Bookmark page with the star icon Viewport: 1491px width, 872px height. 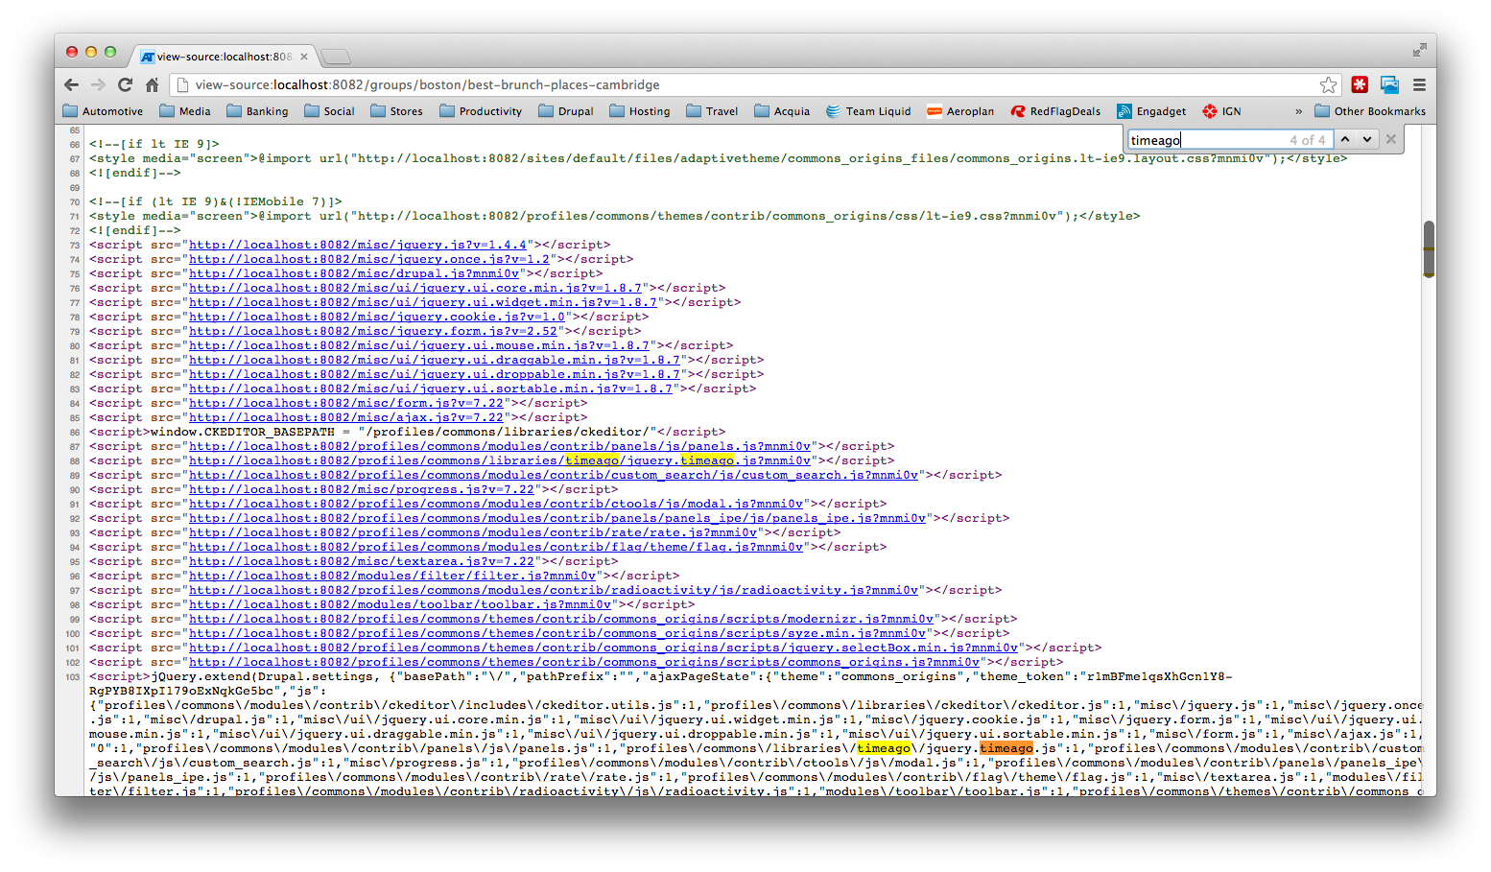pyautogui.click(x=1328, y=84)
